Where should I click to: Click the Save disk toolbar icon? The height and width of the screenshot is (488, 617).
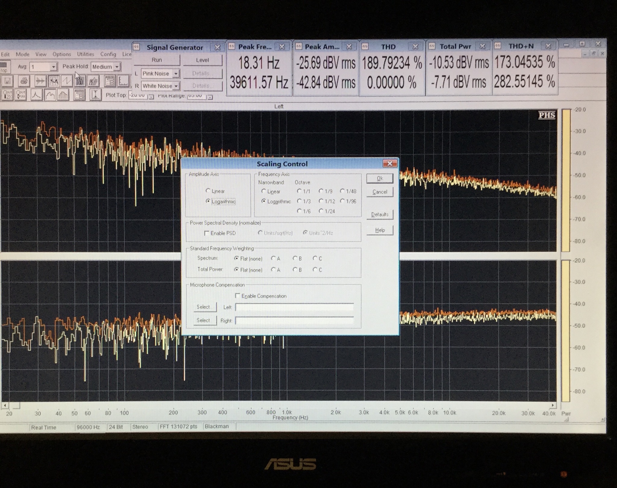(8, 81)
